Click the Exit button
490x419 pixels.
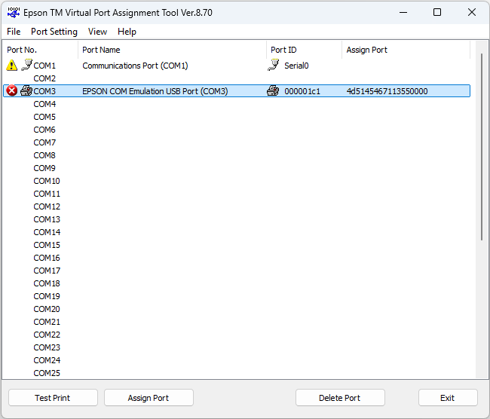click(448, 398)
